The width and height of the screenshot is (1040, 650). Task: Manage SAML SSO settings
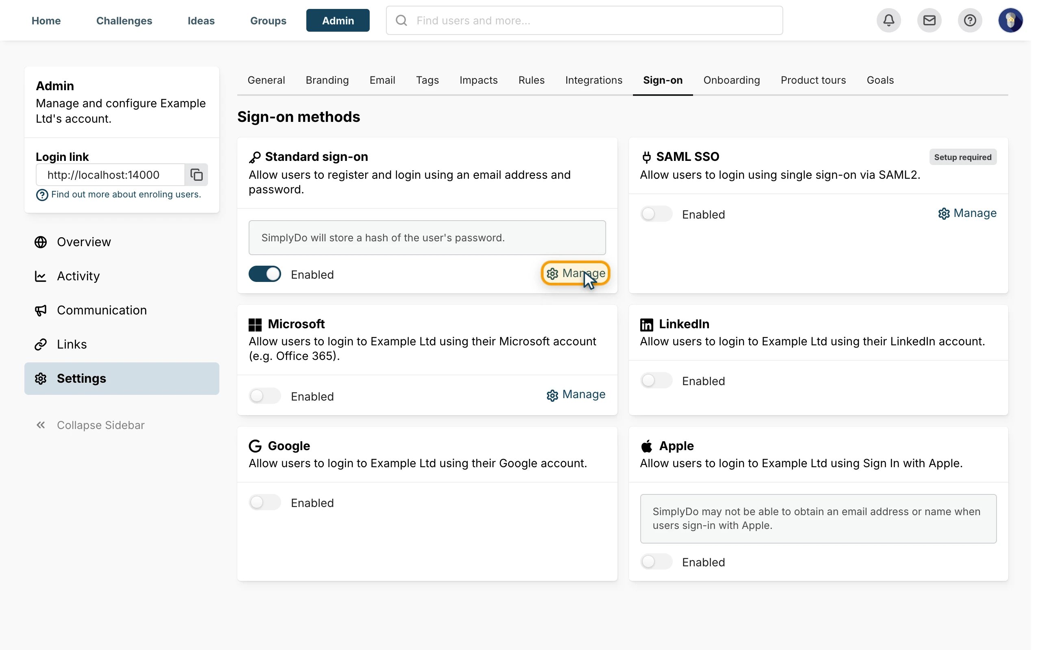point(967,213)
